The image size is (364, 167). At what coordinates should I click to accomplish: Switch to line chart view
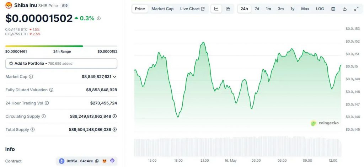(216, 9)
